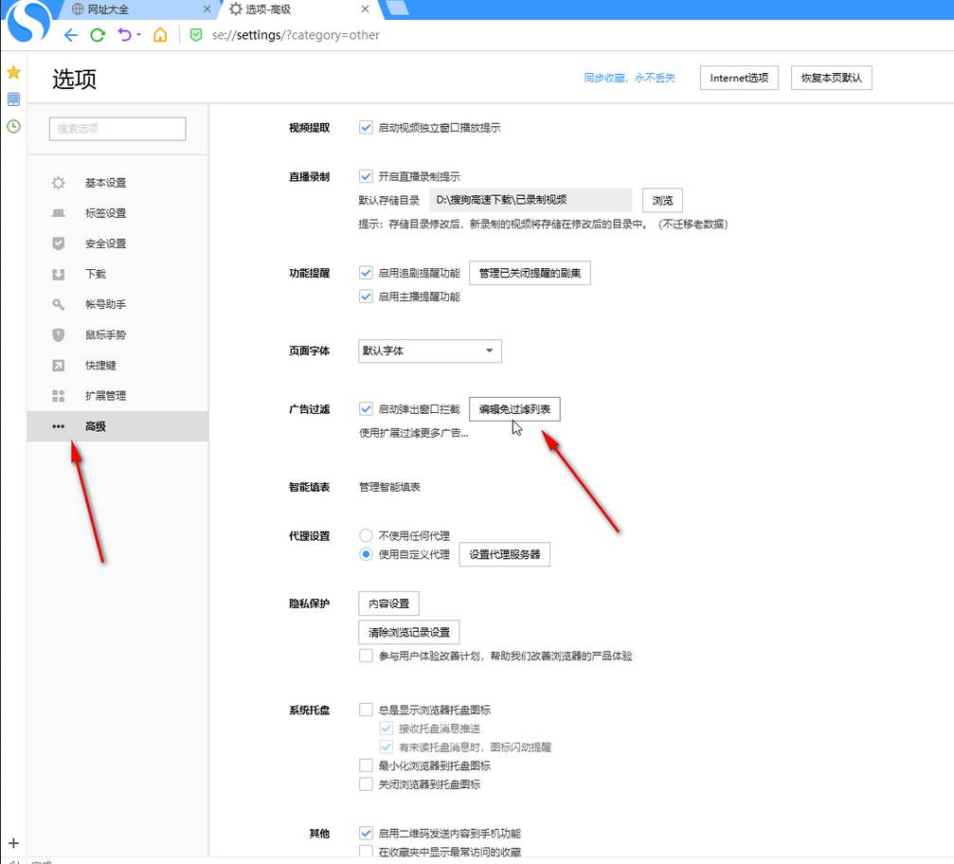Close the 选项-高级 tab
This screenshot has height=864, width=954.
coord(365,9)
